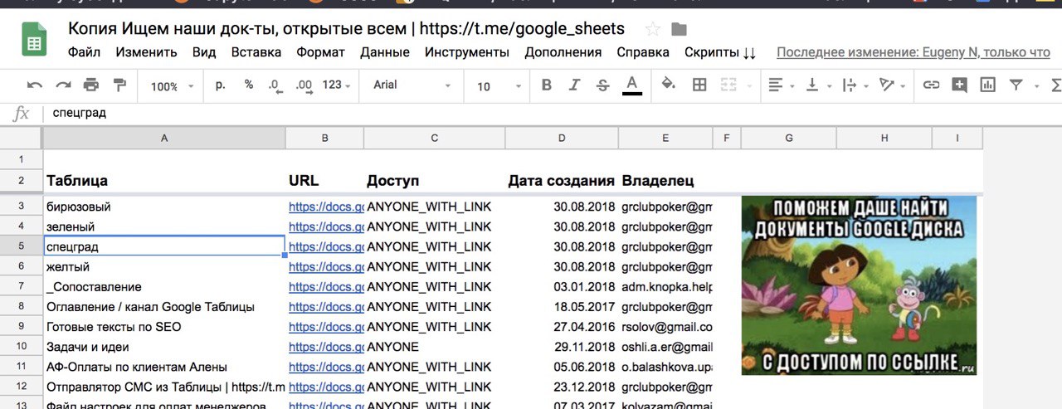Open the Borders tool
This screenshot has width=1062, height=409.
pos(699,85)
